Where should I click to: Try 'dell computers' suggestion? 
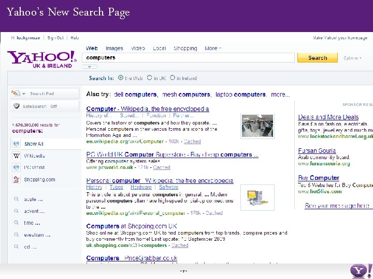click(135, 95)
